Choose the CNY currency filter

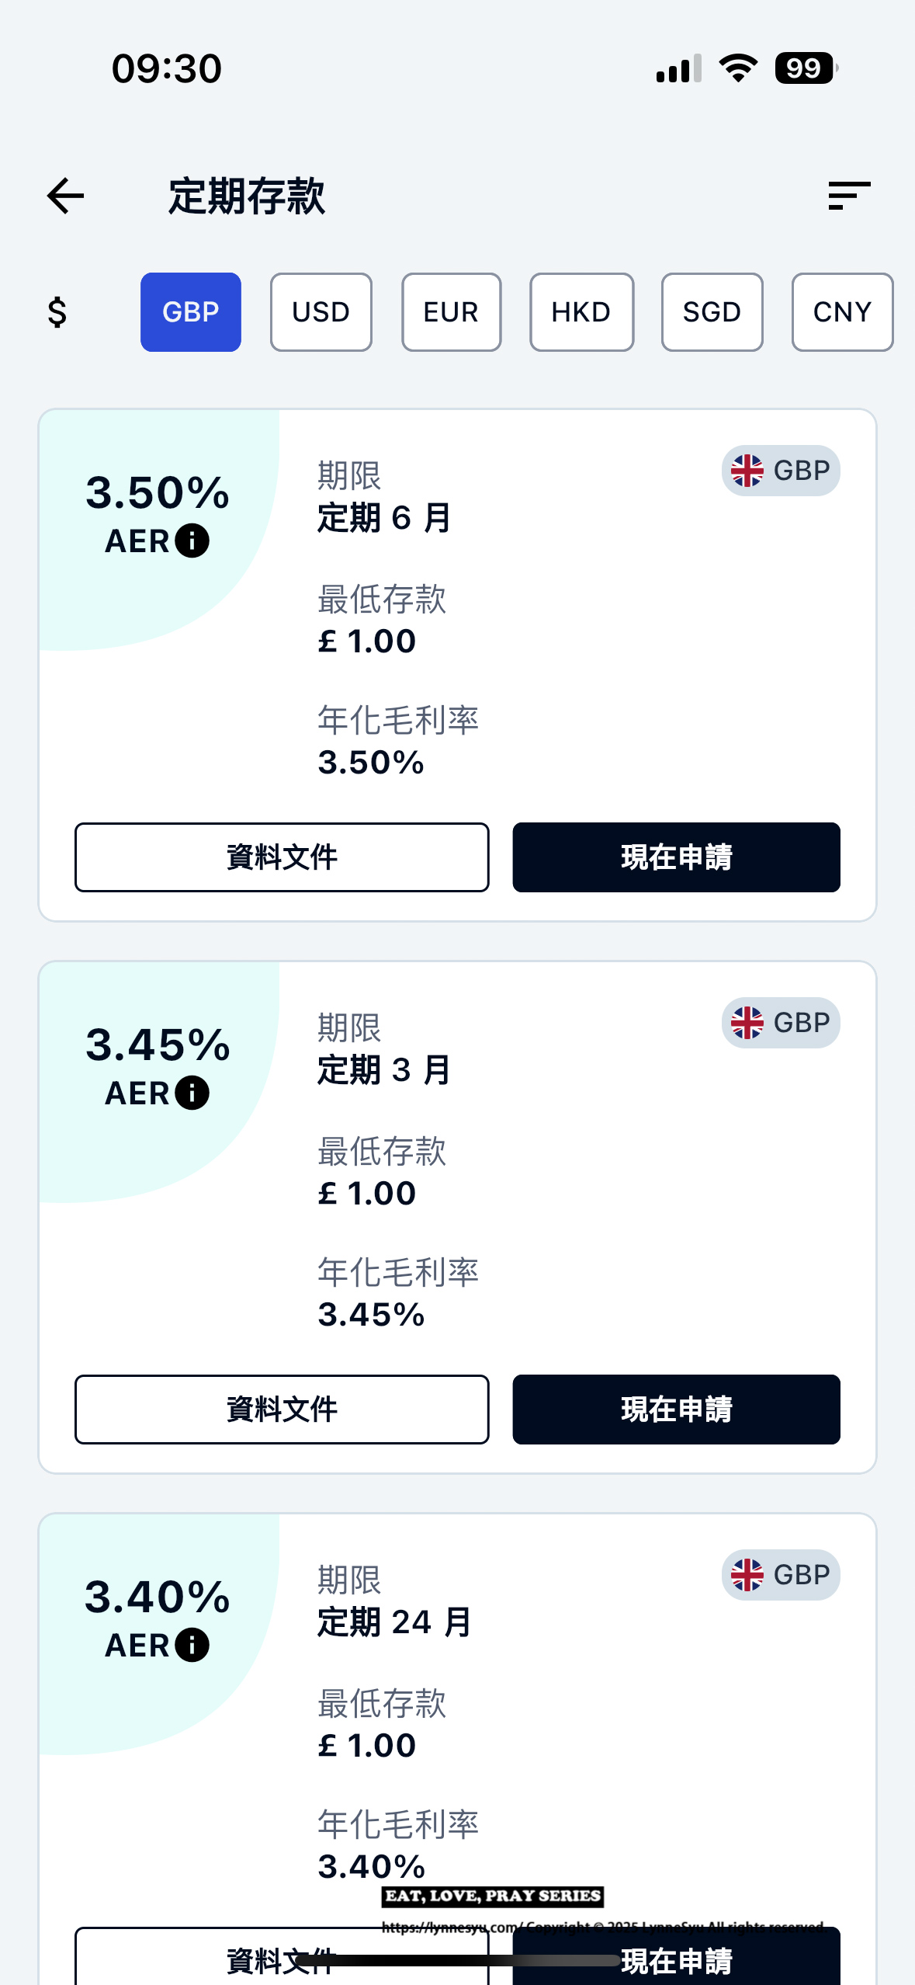(842, 312)
